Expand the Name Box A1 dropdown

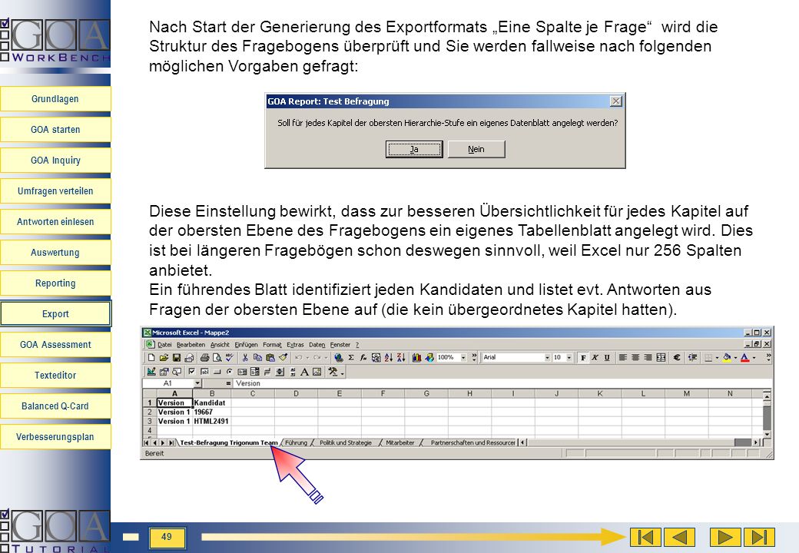[197, 383]
